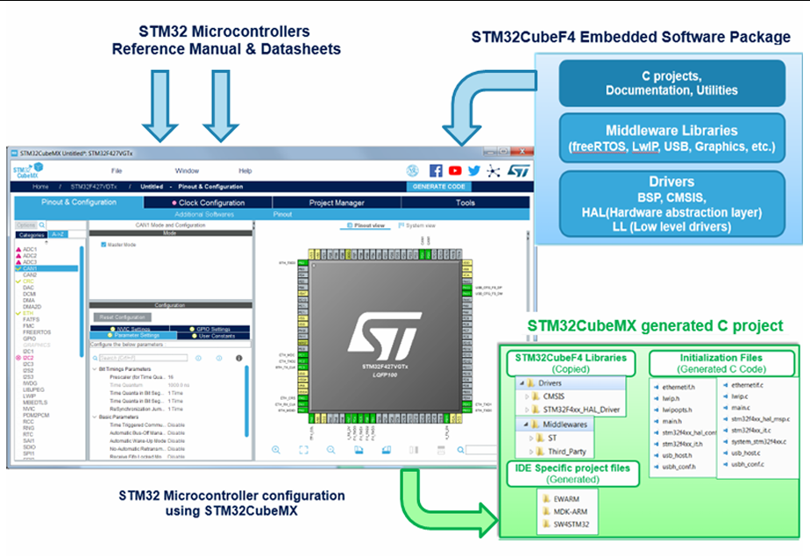
Task: Select FREERTOS in the peripheral list
Action: [x=37, y=332]
